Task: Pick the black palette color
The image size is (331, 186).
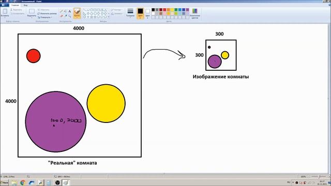Action: [x=153, y=10]
